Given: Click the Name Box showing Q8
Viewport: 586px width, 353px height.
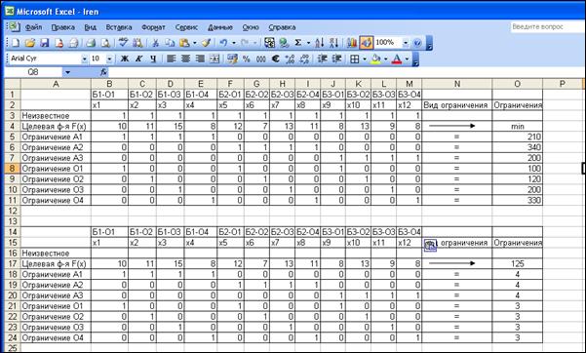Looking at the screenshot, I should pos(33,72).
